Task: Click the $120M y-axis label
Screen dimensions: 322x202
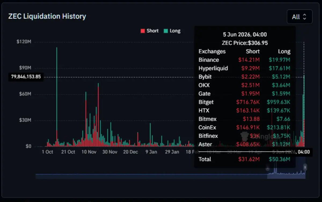Action: [24, 42]
